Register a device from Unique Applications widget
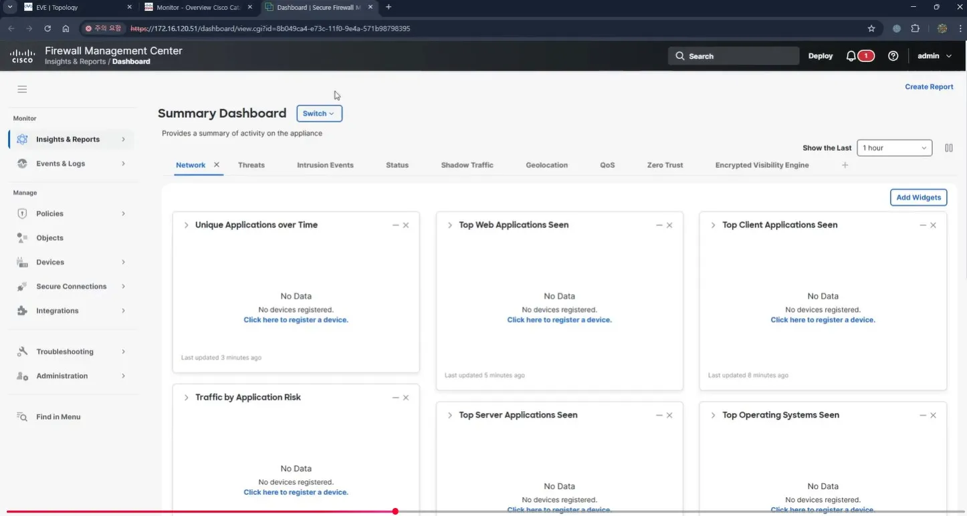The width and height of the screenshot is (967, 516). click(x=296, y=320)
